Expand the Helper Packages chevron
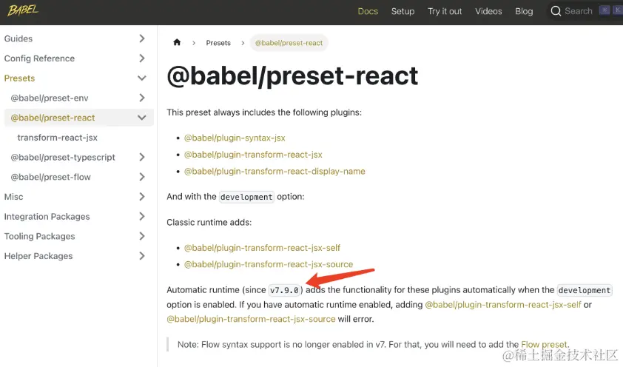This screenshot has height=367, width=623. (142, 256)
